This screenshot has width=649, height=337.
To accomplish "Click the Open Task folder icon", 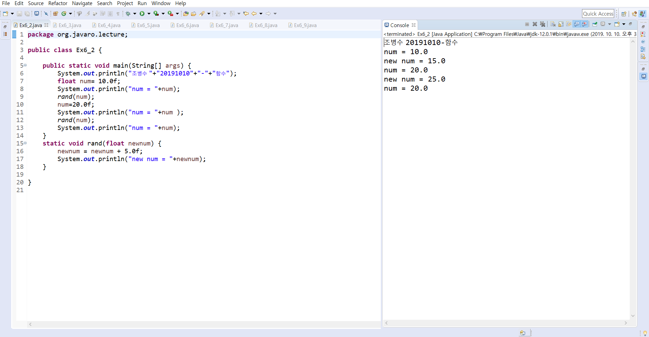I will point(194,14).
